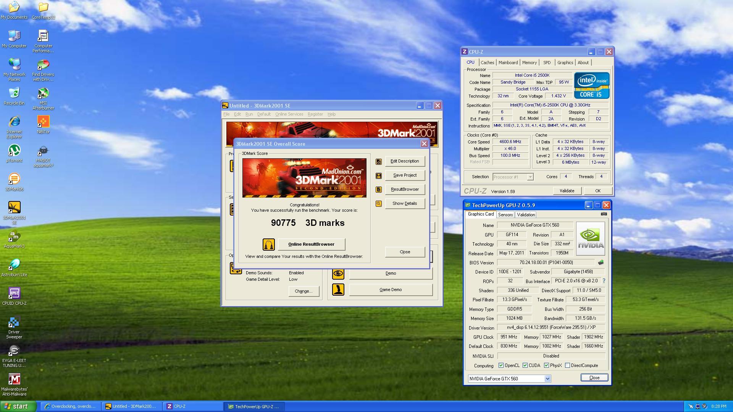Switch to Sensors tab in GPU-Z
The width and height of the screenshot is (733, 412).
(505, 215)
